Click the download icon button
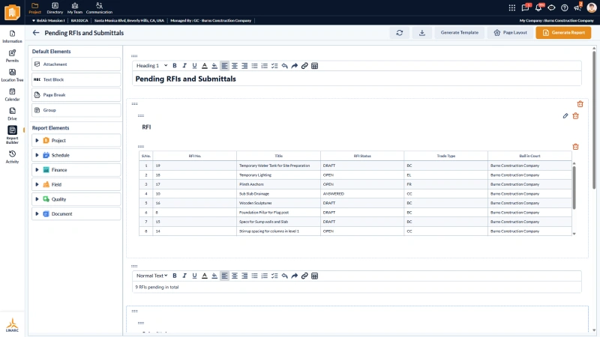 (422, 33)
